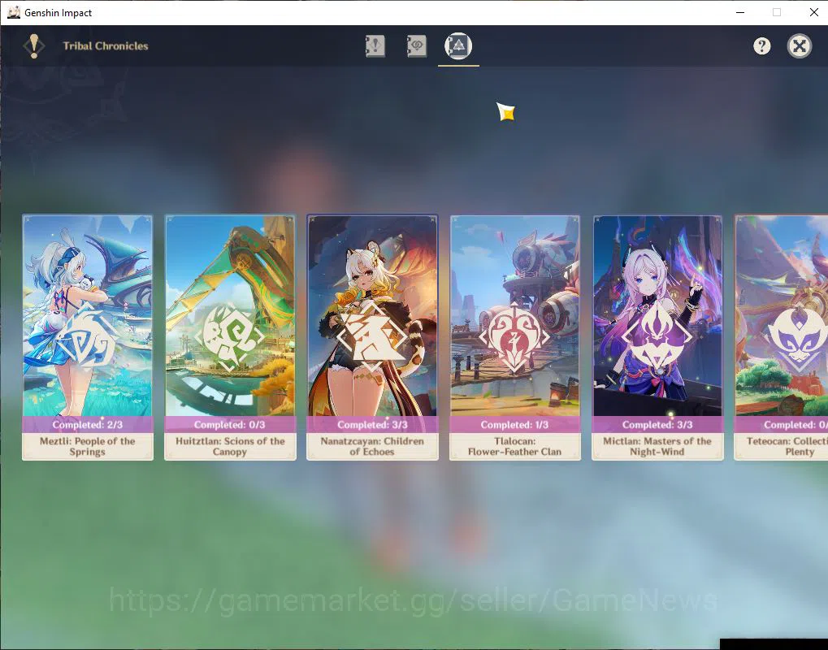Viewport: 828px width, 650px height.
Task: Click the Teteocan tribe emblem icon
Action: pyautogui.click(x=799, y=338)
